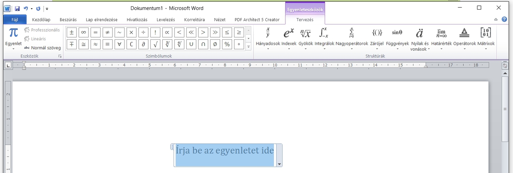The height and width of the screenshot is (173, 513).
Task: Insert the minus-plus symbol
Action: click(71, 44)
